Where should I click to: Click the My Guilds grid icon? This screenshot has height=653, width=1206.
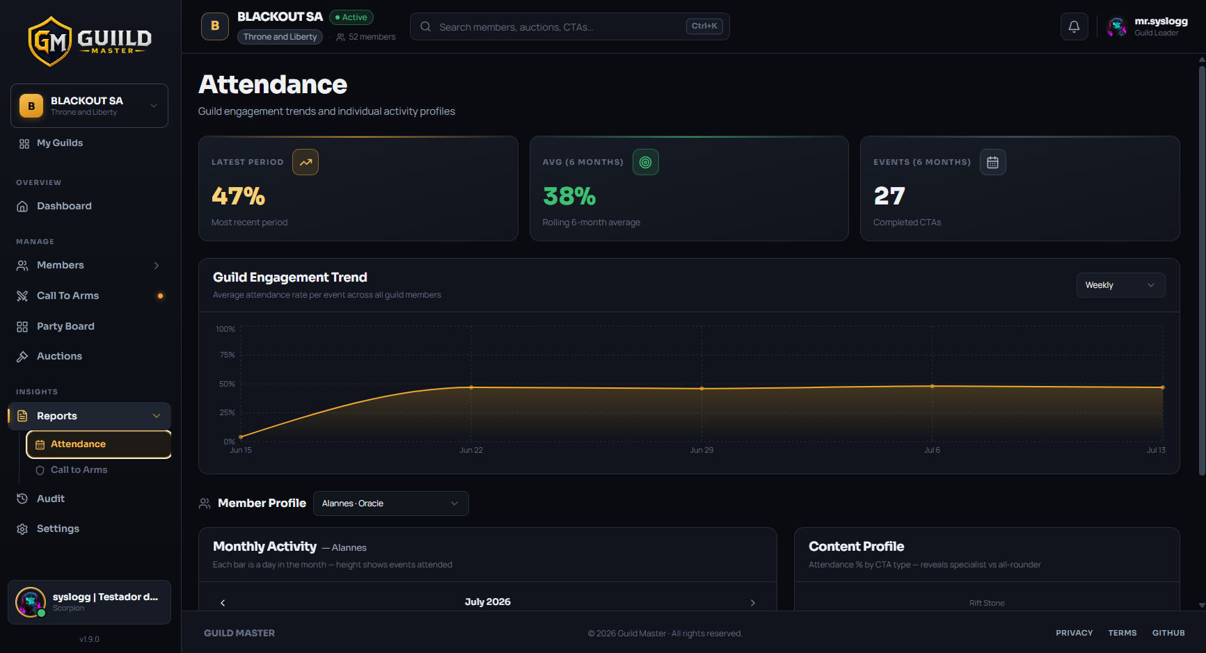point(24,143)
